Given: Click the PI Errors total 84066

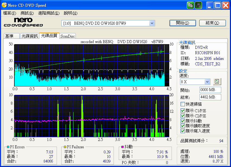Looking at the screenshot, I should pyautogui.click(x=48, y=161).
